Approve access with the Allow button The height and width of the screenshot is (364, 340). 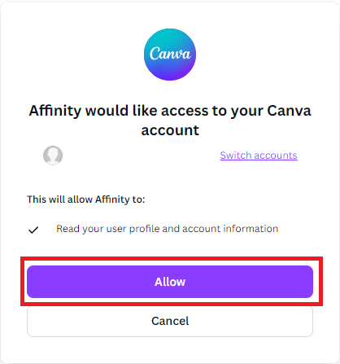tap(170, 282)
